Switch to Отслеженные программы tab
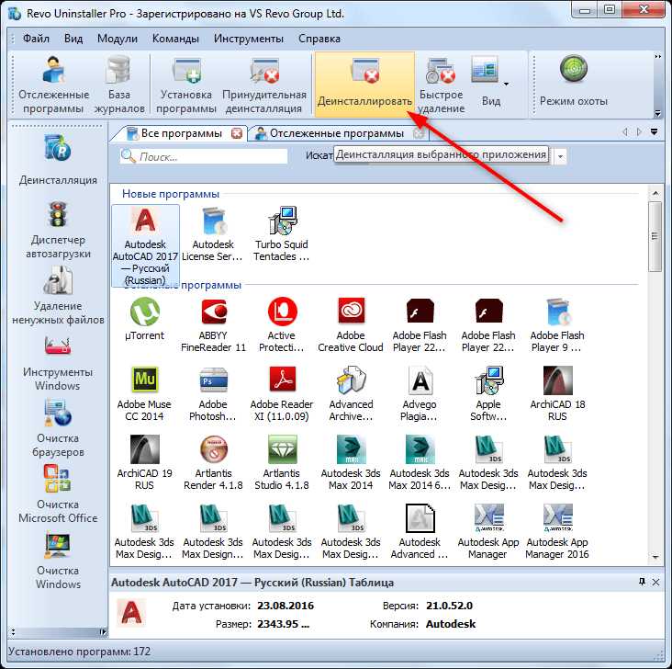Image resolution: width=672 pixels, height=669 pixels. (336, 133)
